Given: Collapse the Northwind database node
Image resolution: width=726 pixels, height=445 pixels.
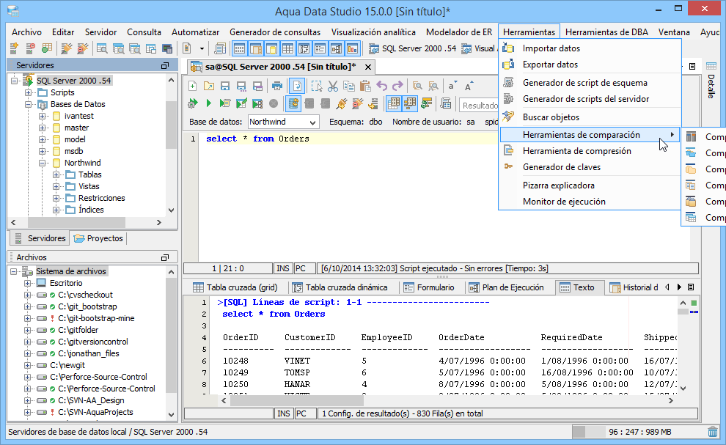Looking at the screenshot, I should click(x=42, y=163).
